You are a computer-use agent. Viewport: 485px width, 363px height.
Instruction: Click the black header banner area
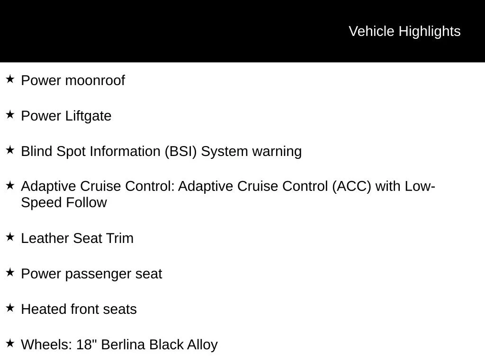pos(242,31)
